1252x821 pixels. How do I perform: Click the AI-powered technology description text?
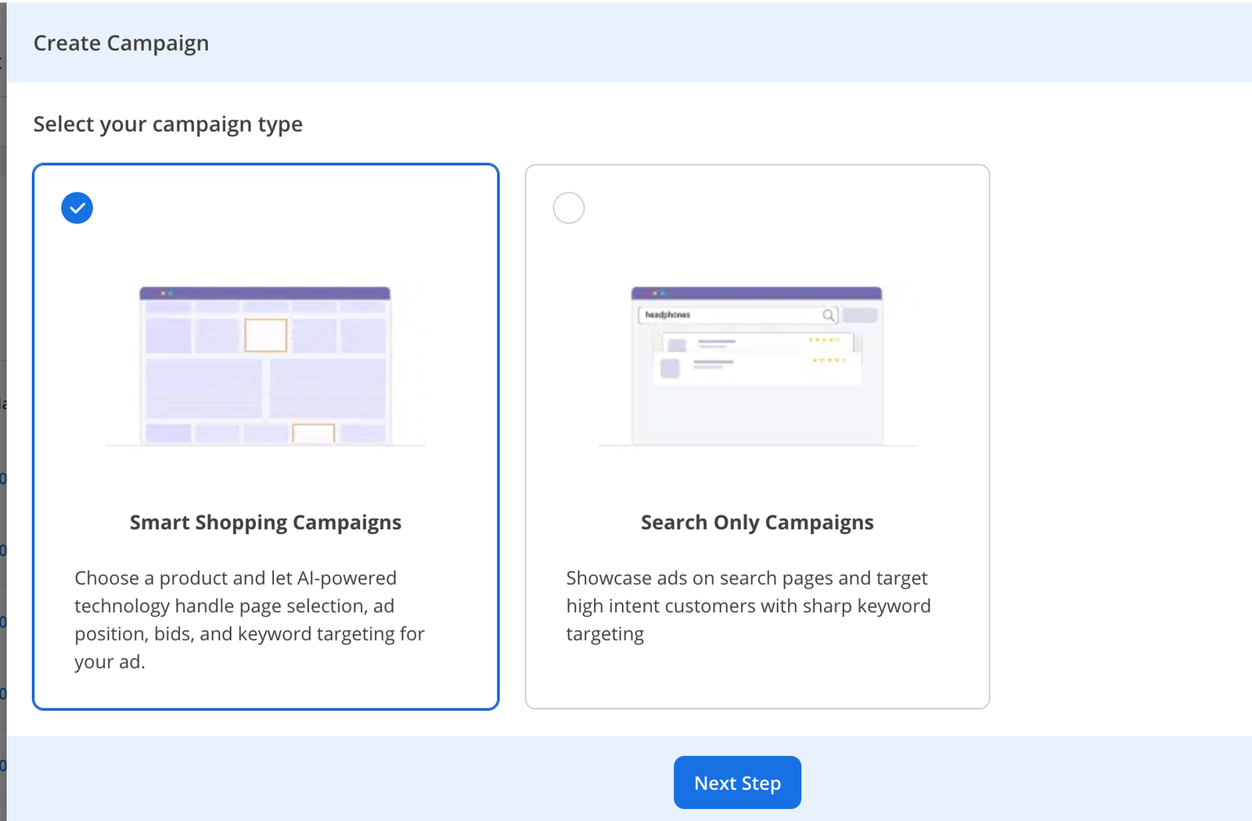(250, 619)
